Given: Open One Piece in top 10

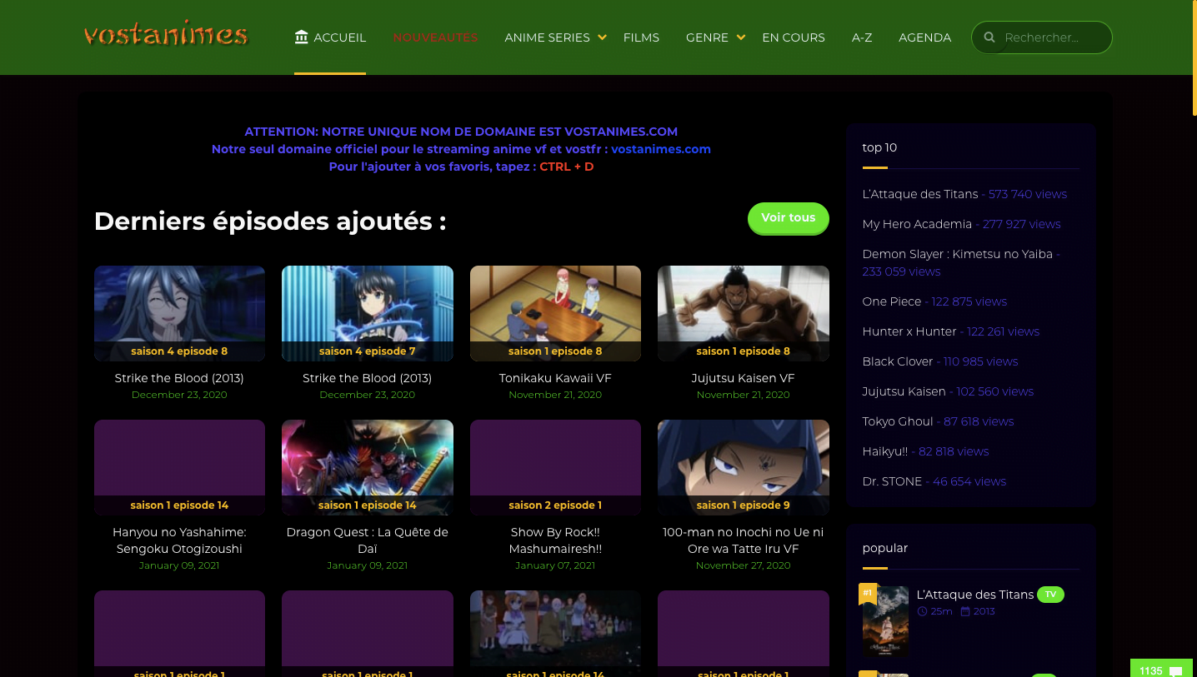Looking at the screenshot, I should point(892,301).
